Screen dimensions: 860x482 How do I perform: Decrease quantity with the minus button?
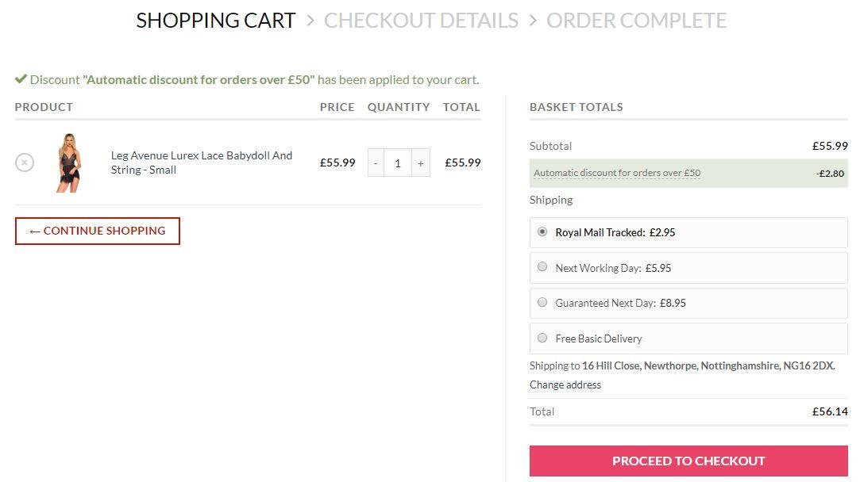(376, 163)
